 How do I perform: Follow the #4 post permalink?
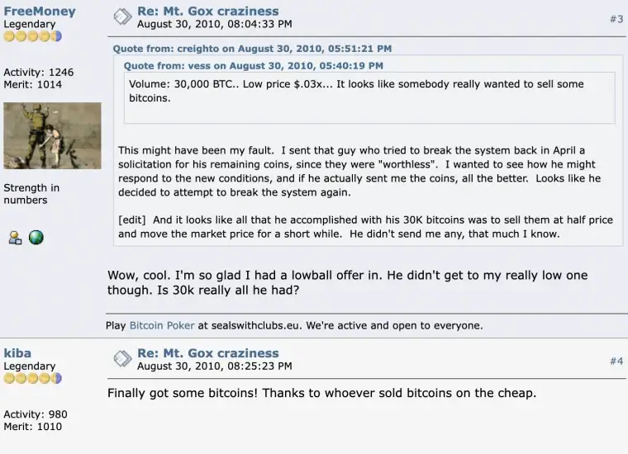pos(616,361)
